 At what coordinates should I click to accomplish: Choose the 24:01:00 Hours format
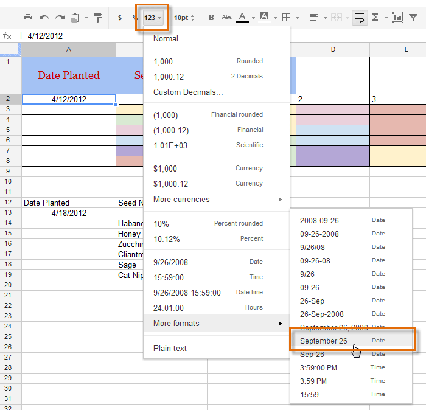pyautogui.click(x=217, y=308)
